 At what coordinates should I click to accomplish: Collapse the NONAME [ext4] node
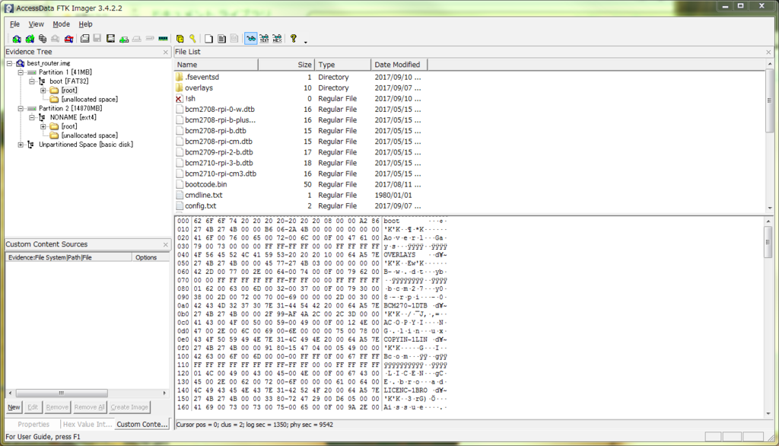pos(31,117)
